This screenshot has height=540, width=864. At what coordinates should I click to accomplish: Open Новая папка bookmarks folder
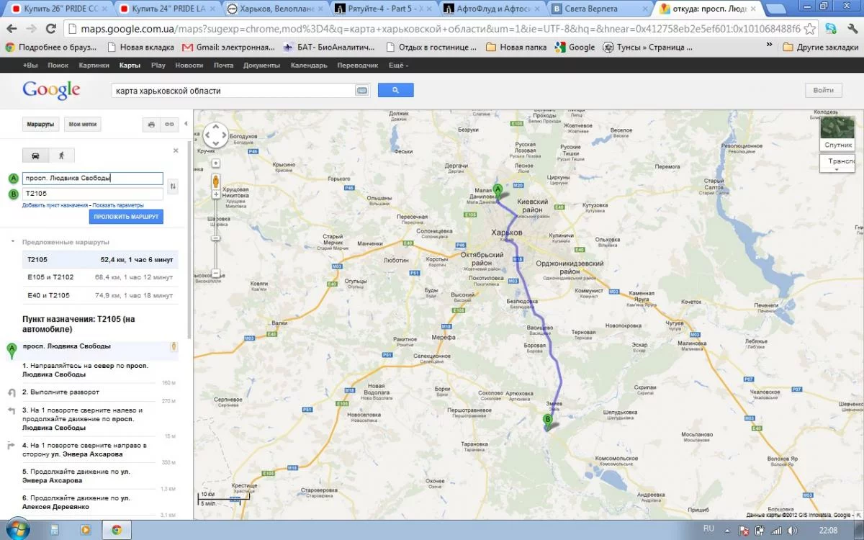point(515,47)
